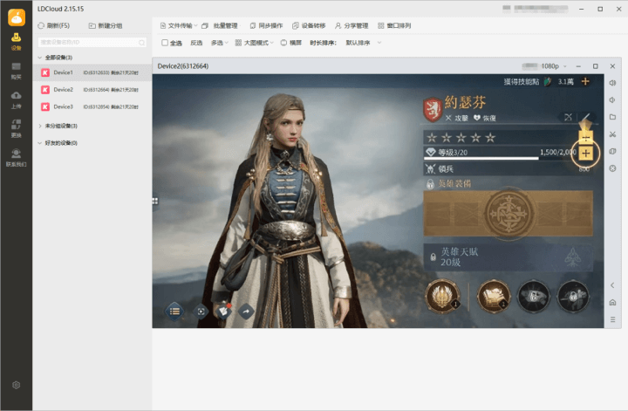The image size is (628, 411).
Task: Click the 領兵 troop row
Action: [x=508, y=169]
